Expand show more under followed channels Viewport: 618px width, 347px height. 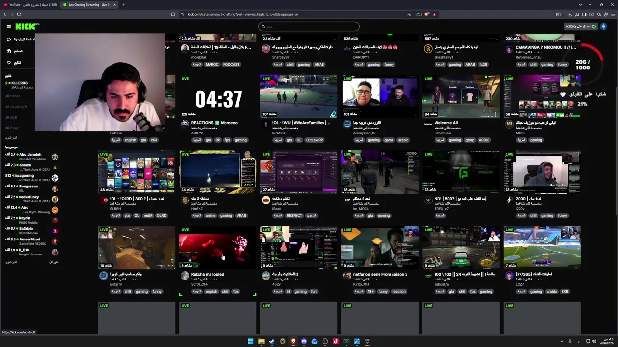click(x=11, y=137)
